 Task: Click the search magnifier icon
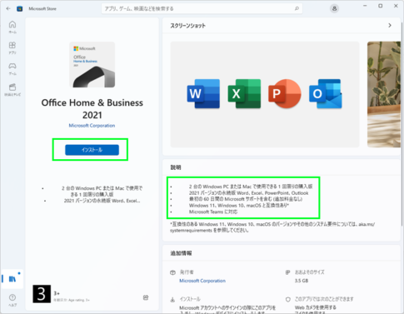(x=297, y=8)
